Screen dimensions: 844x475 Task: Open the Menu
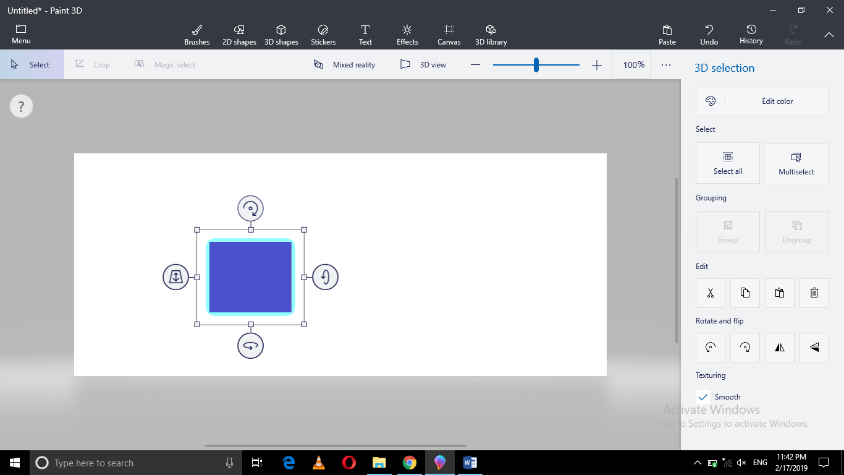[x=21, y=34]
